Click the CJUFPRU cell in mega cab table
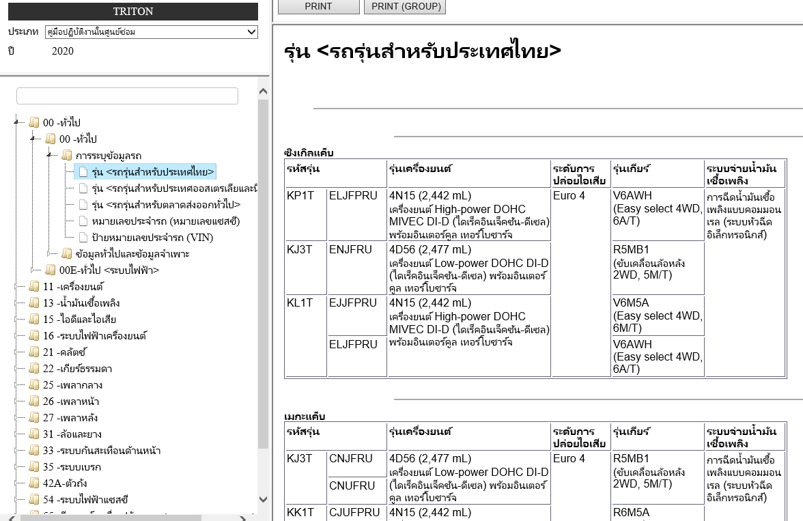 pos(357,513)
